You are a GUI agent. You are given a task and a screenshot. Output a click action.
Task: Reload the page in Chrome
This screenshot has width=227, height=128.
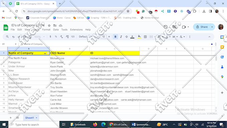16,11
